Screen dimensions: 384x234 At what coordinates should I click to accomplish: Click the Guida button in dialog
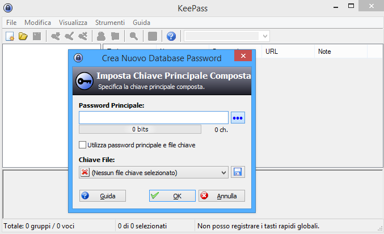tap(103, 196)
